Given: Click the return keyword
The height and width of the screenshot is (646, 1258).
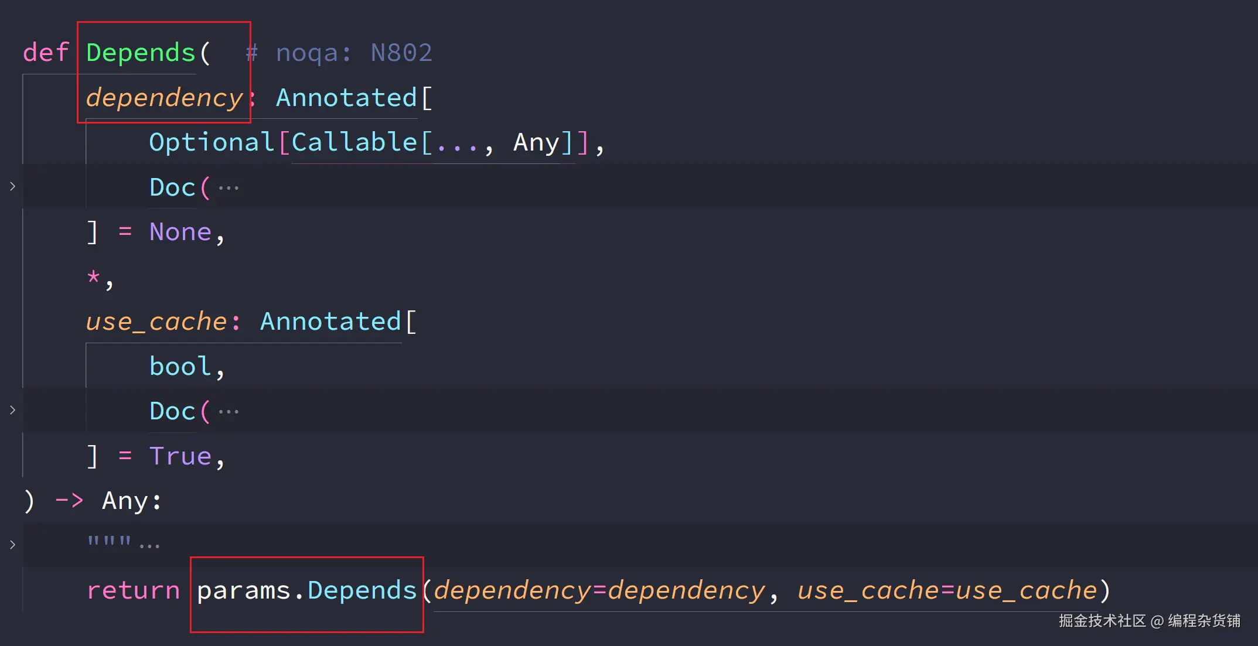Looking at the screenshot, I should [133, 590].
